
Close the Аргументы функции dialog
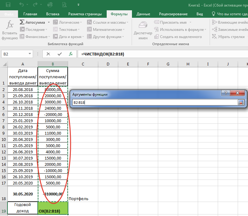click(x=238, y=93)
